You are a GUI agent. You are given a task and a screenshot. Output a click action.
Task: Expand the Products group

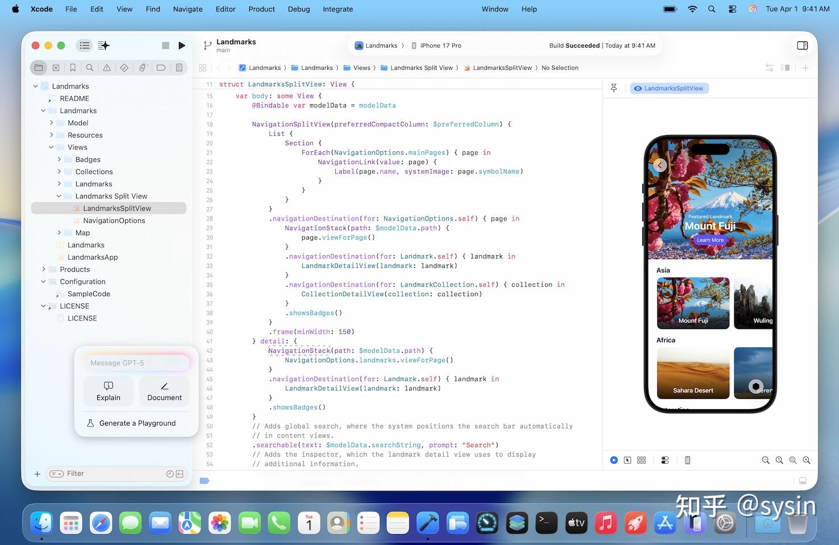pyautogui.click(x=44, y=269)
